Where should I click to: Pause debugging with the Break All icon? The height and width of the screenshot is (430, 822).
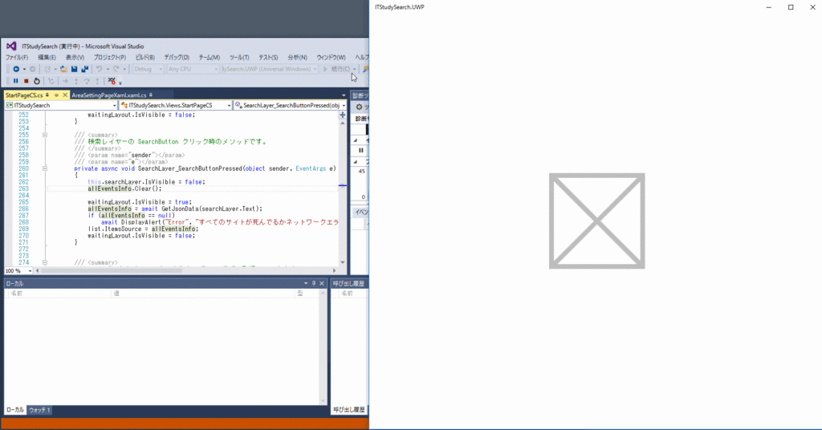point(16,81)
